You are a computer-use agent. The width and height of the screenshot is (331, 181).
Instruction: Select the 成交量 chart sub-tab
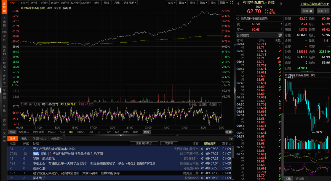[57, 8]
